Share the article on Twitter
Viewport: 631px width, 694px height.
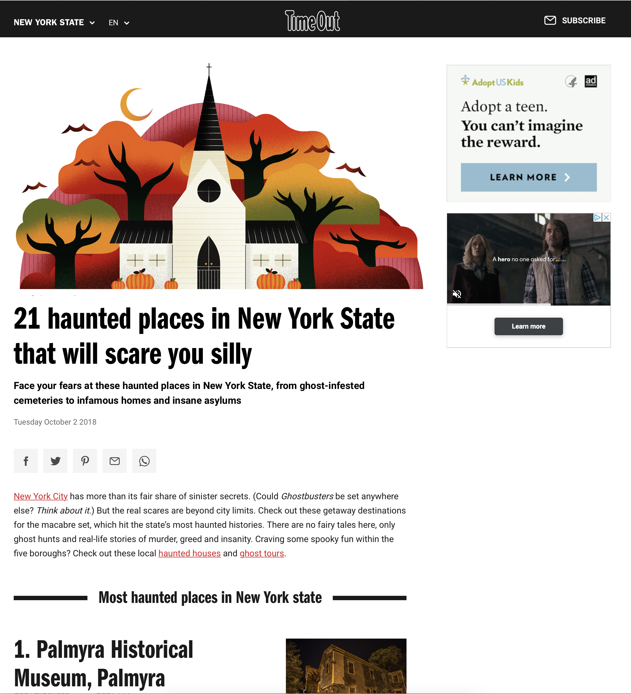click(55, 461)
